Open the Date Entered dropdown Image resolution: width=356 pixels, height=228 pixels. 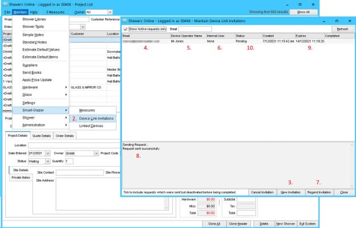(48, 153)
